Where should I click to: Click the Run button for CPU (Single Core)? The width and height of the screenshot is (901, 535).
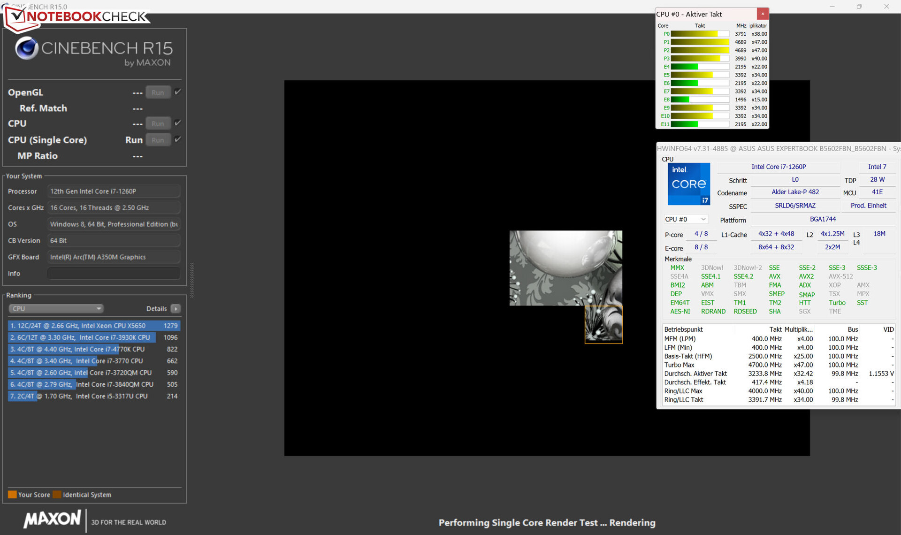tap(158, 140)
